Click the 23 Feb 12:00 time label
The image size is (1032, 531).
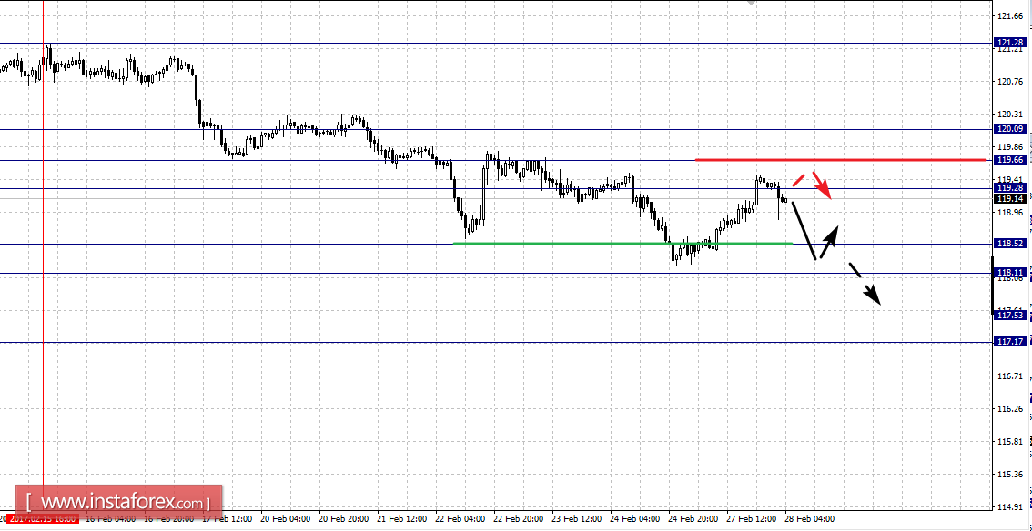click(575, 518)
